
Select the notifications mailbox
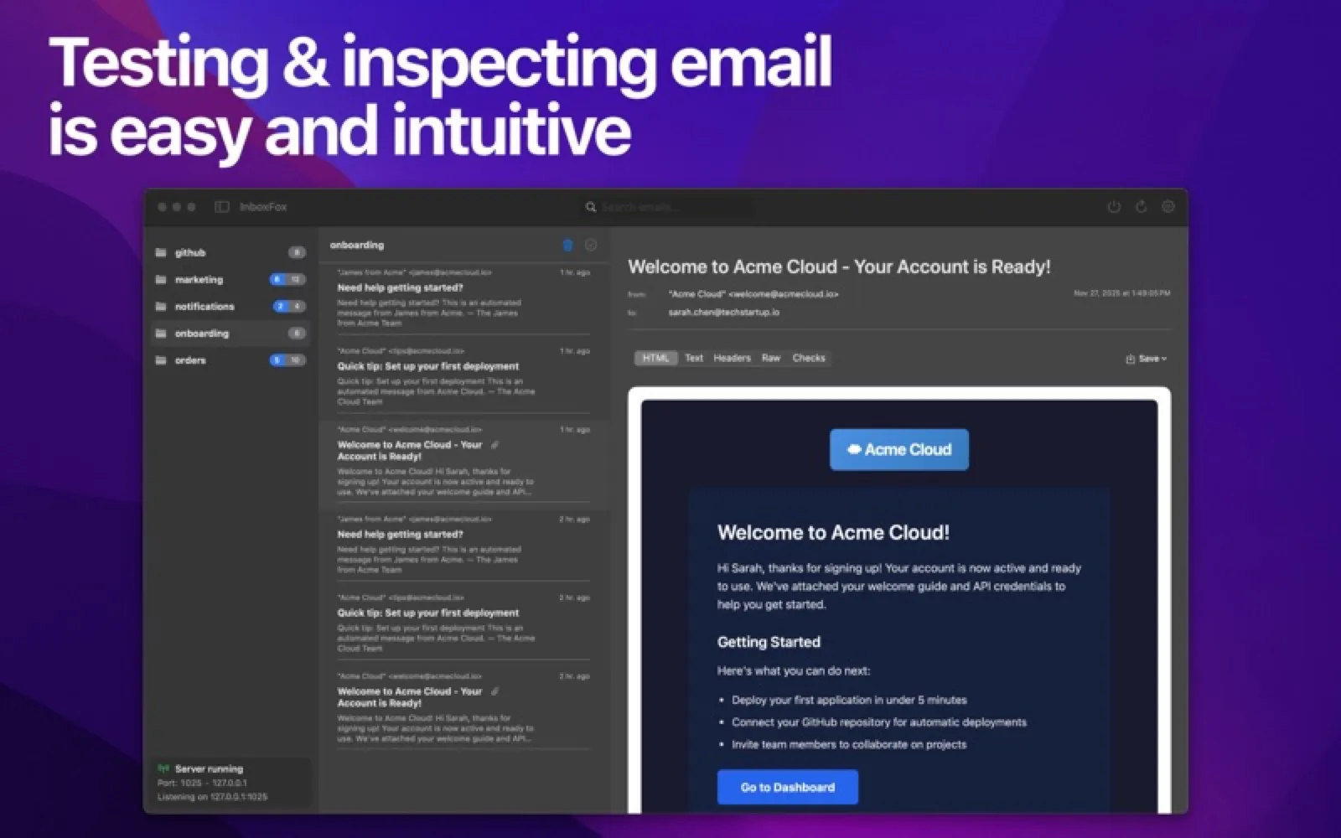230,306
